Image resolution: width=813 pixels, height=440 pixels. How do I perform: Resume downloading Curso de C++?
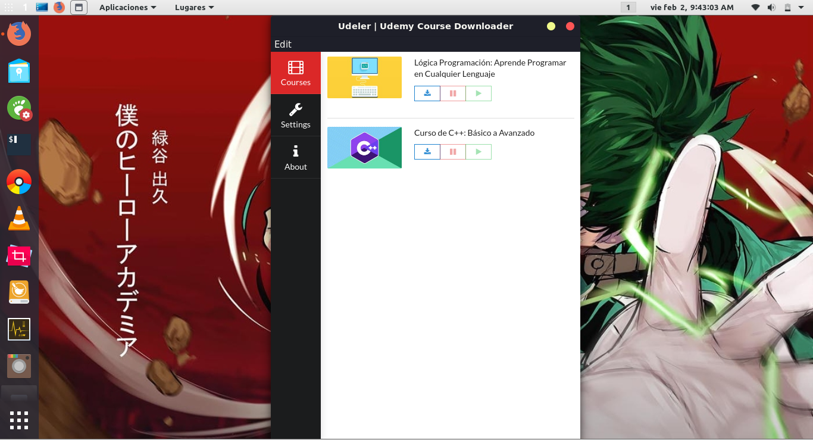coord(479,152)
